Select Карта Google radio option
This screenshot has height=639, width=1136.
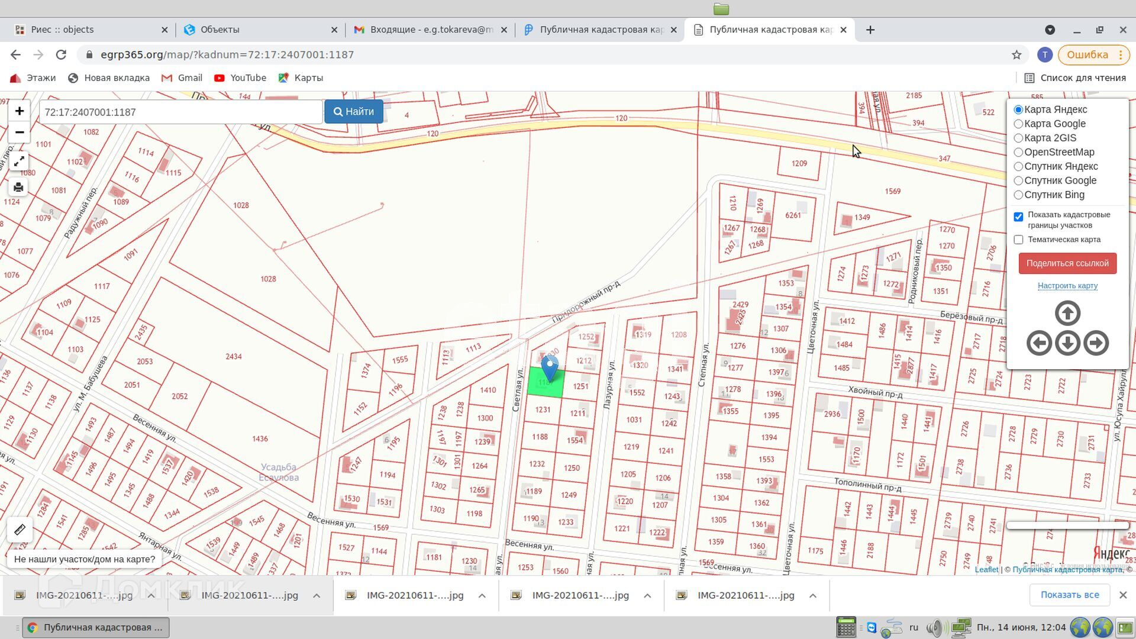pos(1018,124)
